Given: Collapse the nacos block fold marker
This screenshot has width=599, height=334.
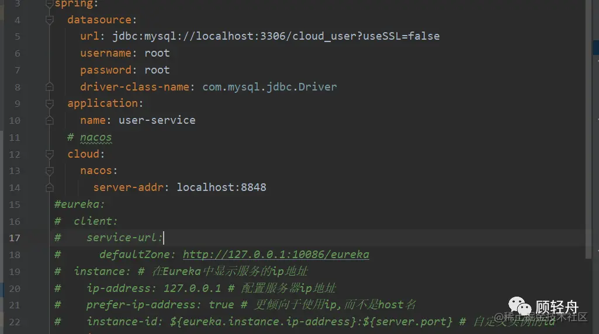Looking at the screenshot, I should coord(49,171).
